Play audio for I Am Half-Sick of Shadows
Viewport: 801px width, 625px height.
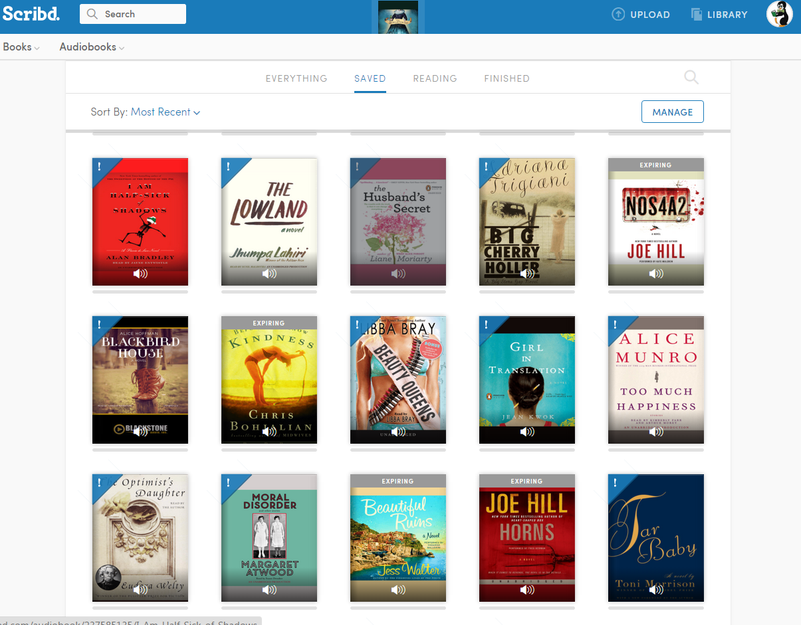point(140,274)
